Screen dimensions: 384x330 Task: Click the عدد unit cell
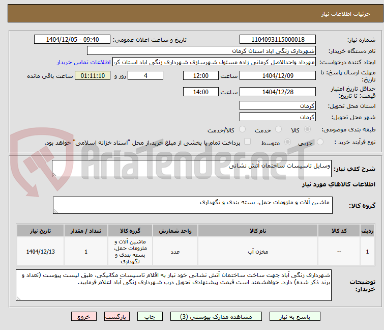tap(175, 252)
